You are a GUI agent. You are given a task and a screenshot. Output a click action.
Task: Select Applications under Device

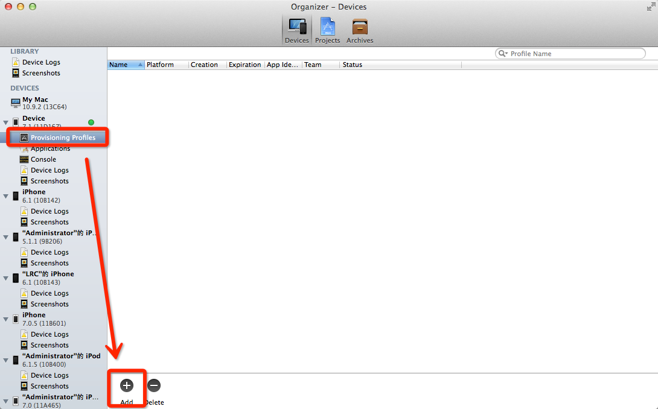tap(50, 148)
